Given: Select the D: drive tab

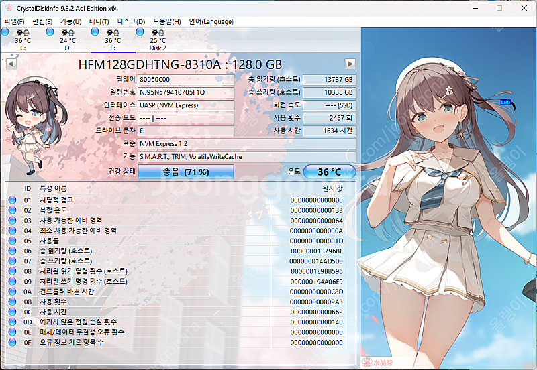Looking at the screenshot, I should coord(68,40).
